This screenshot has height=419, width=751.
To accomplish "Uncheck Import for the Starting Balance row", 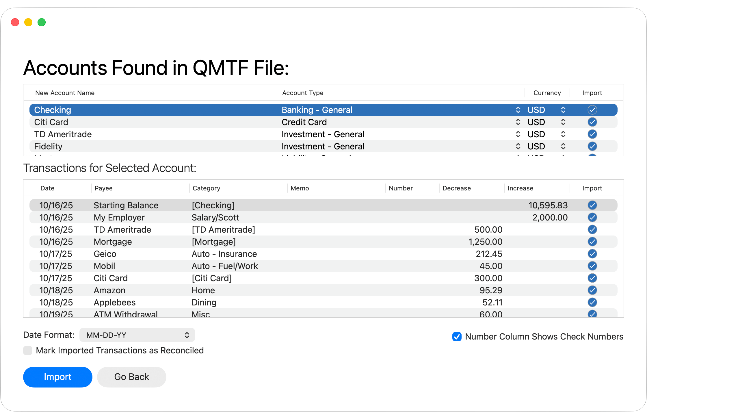I will (592, 205).
